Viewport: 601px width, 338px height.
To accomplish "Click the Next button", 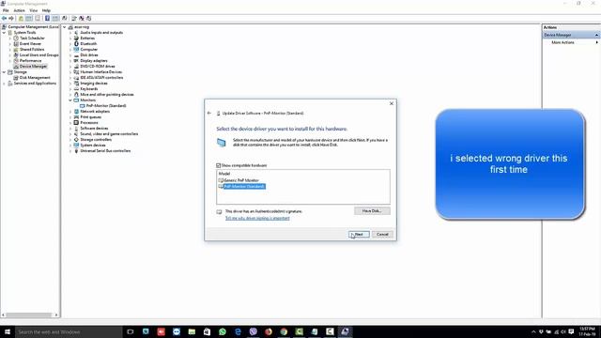I will 359,234.
